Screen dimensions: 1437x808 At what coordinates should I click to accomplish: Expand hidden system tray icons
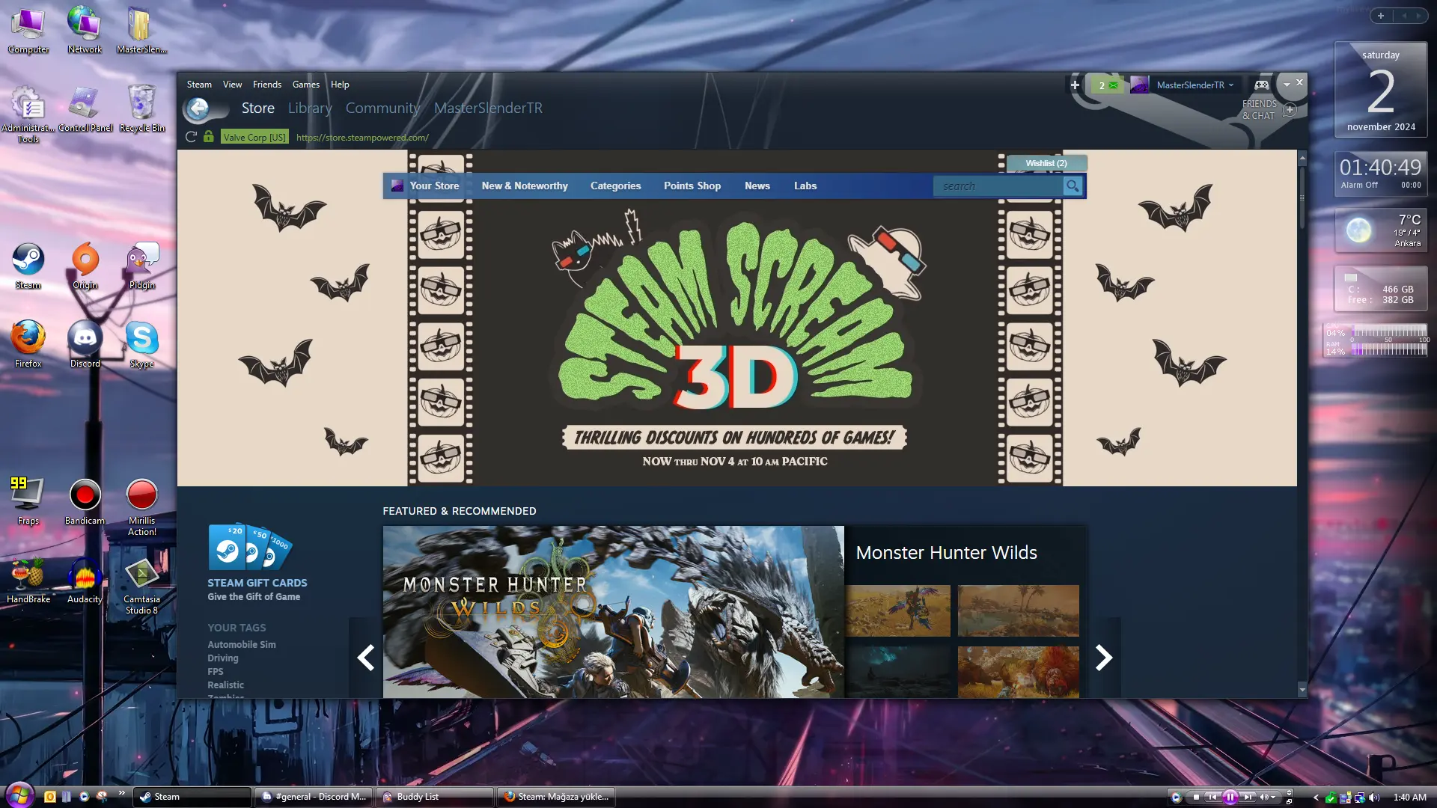point(1316,797)
